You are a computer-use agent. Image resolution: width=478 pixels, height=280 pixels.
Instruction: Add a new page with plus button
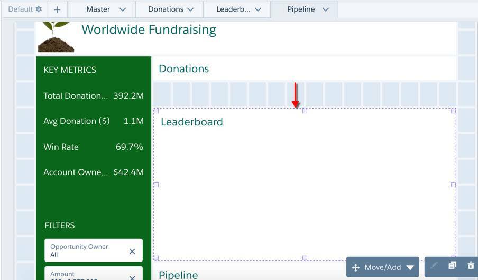pyautogui.click(x=57, y=9)
